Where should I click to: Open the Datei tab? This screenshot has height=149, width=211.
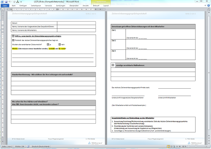5,6
